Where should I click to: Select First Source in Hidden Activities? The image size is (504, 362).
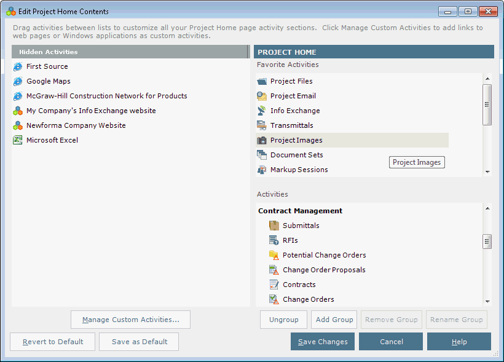(x=47, y=66)
